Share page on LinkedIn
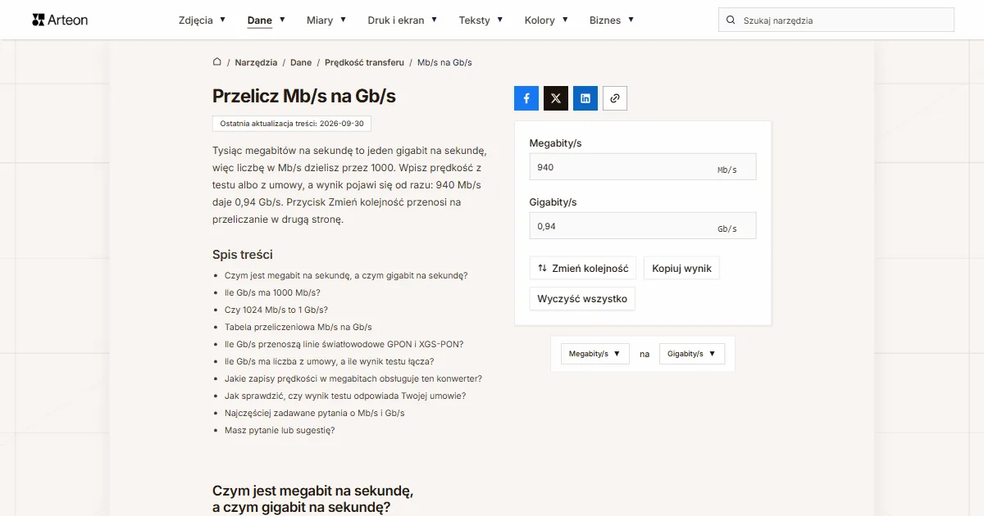 (x=585, y=98)
